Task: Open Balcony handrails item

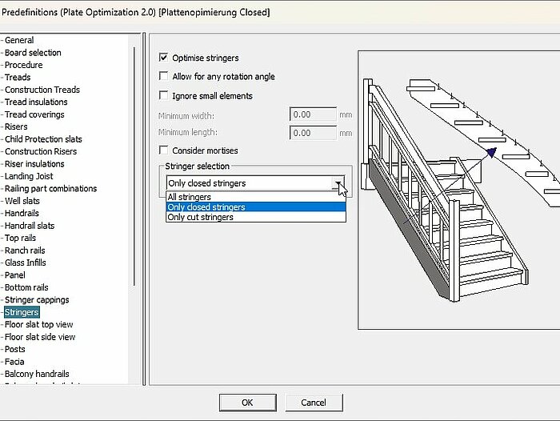Action: tap(37, 374)
